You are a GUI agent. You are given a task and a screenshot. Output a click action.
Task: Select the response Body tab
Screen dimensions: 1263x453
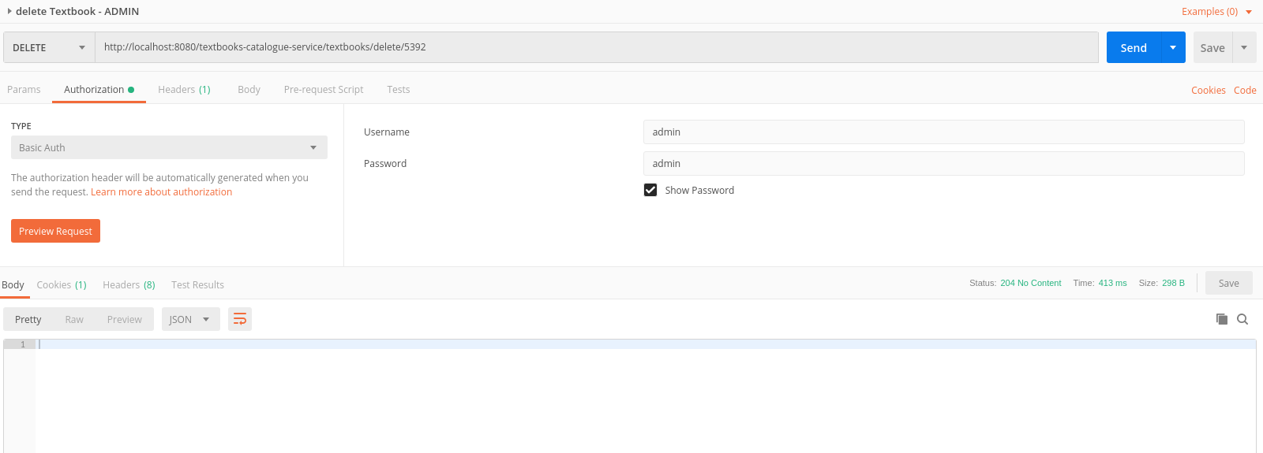[x=13, y=285]
